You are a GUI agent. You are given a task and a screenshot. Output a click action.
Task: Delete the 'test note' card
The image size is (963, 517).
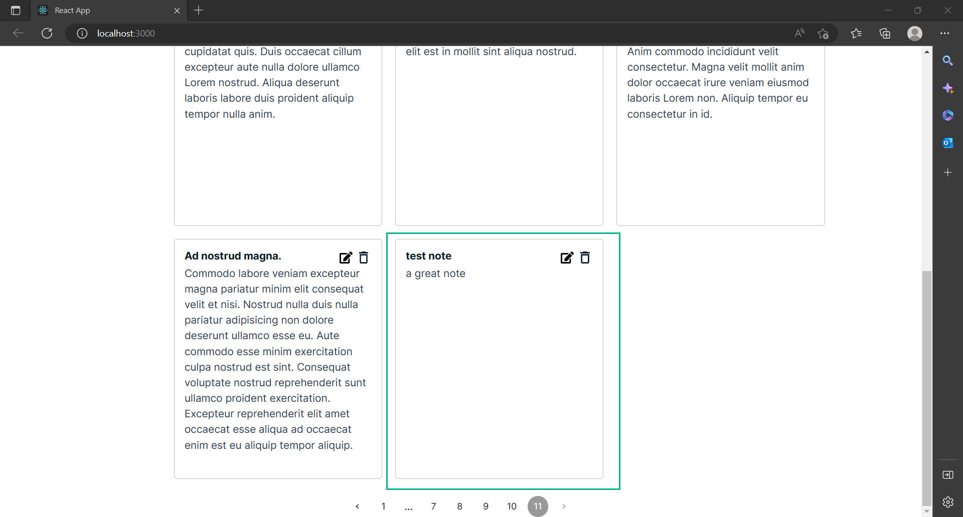point(585,257)
